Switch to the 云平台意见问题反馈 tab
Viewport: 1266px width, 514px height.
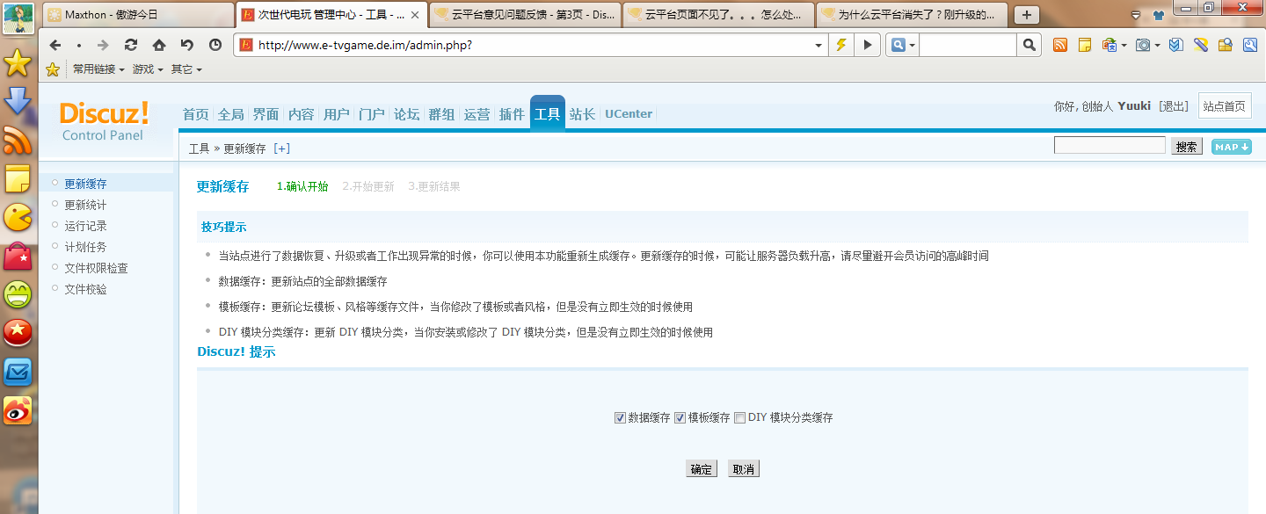coord(525,15)
